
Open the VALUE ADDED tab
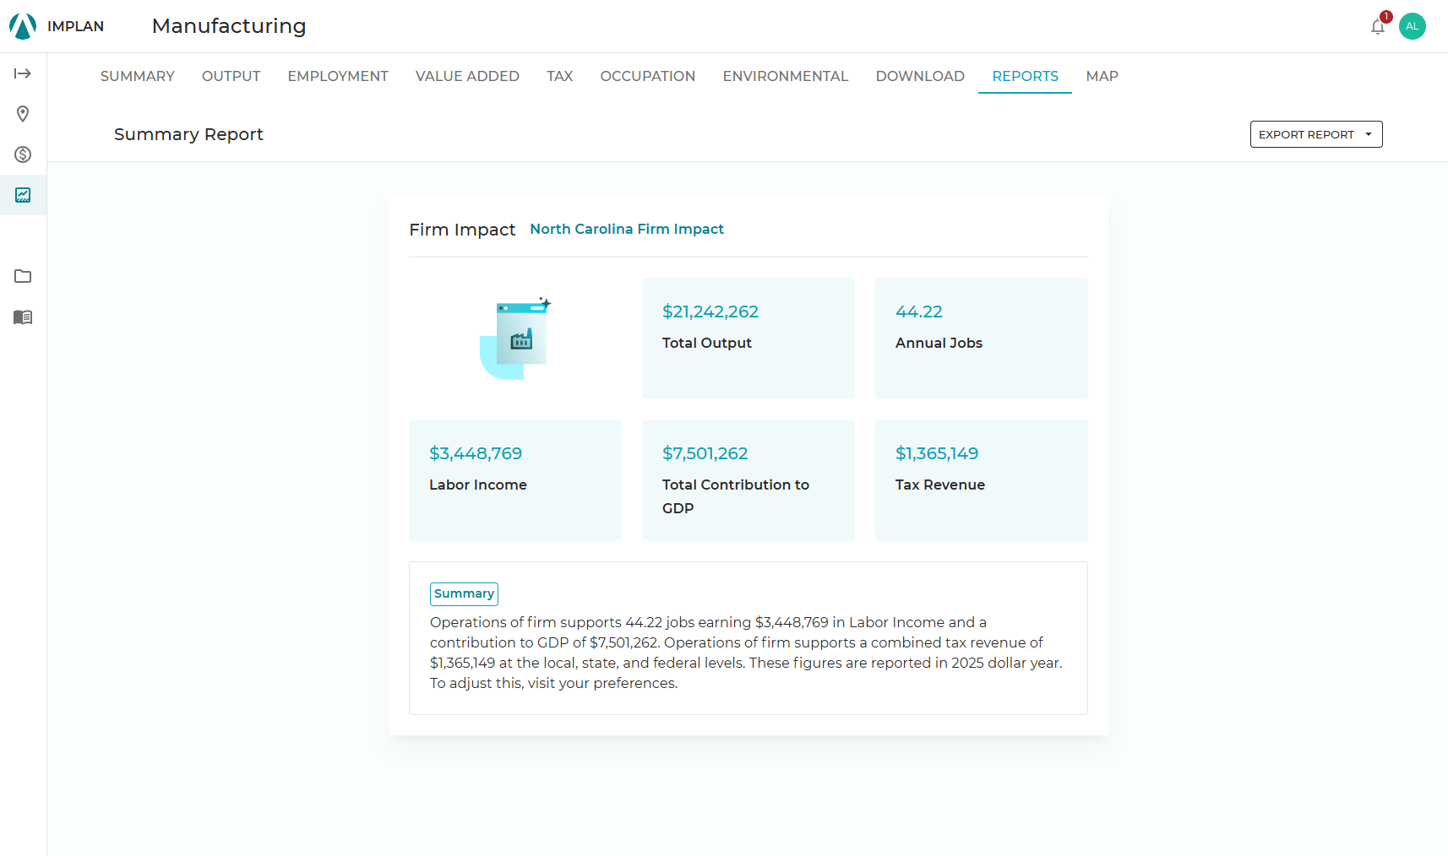(467, 76)
